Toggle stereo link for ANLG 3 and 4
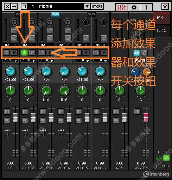The height and width of the screenshot is (180, 172). point(56,14)
